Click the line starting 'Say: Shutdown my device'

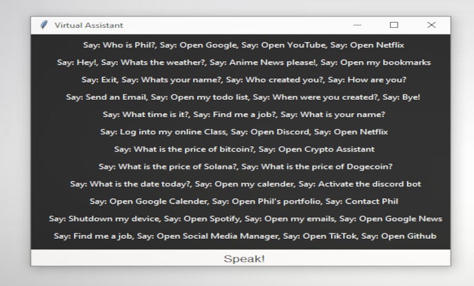[246, 219]
